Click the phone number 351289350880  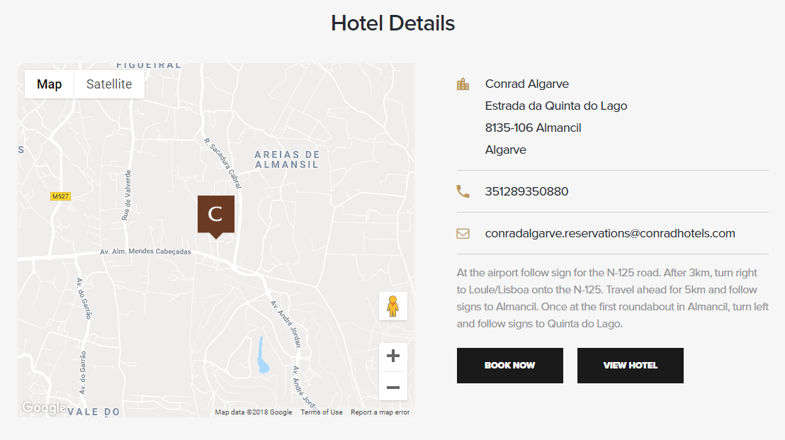coord(526,191)
